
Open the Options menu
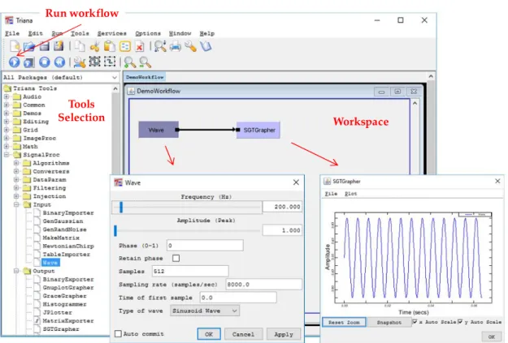tap(148, 33)
